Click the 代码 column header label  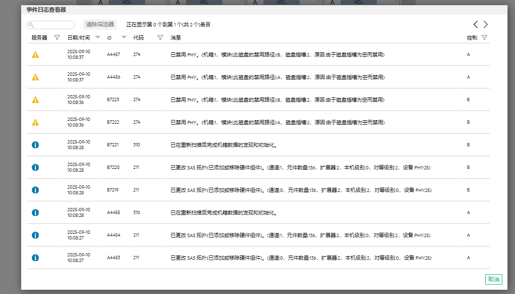click(138, 38)
